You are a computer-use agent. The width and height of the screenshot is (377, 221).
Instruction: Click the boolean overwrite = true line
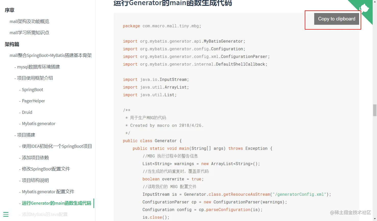(x=173, y=179)
